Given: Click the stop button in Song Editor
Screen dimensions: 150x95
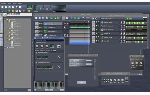Looking at the screenshot, I should tap(47, 18).
